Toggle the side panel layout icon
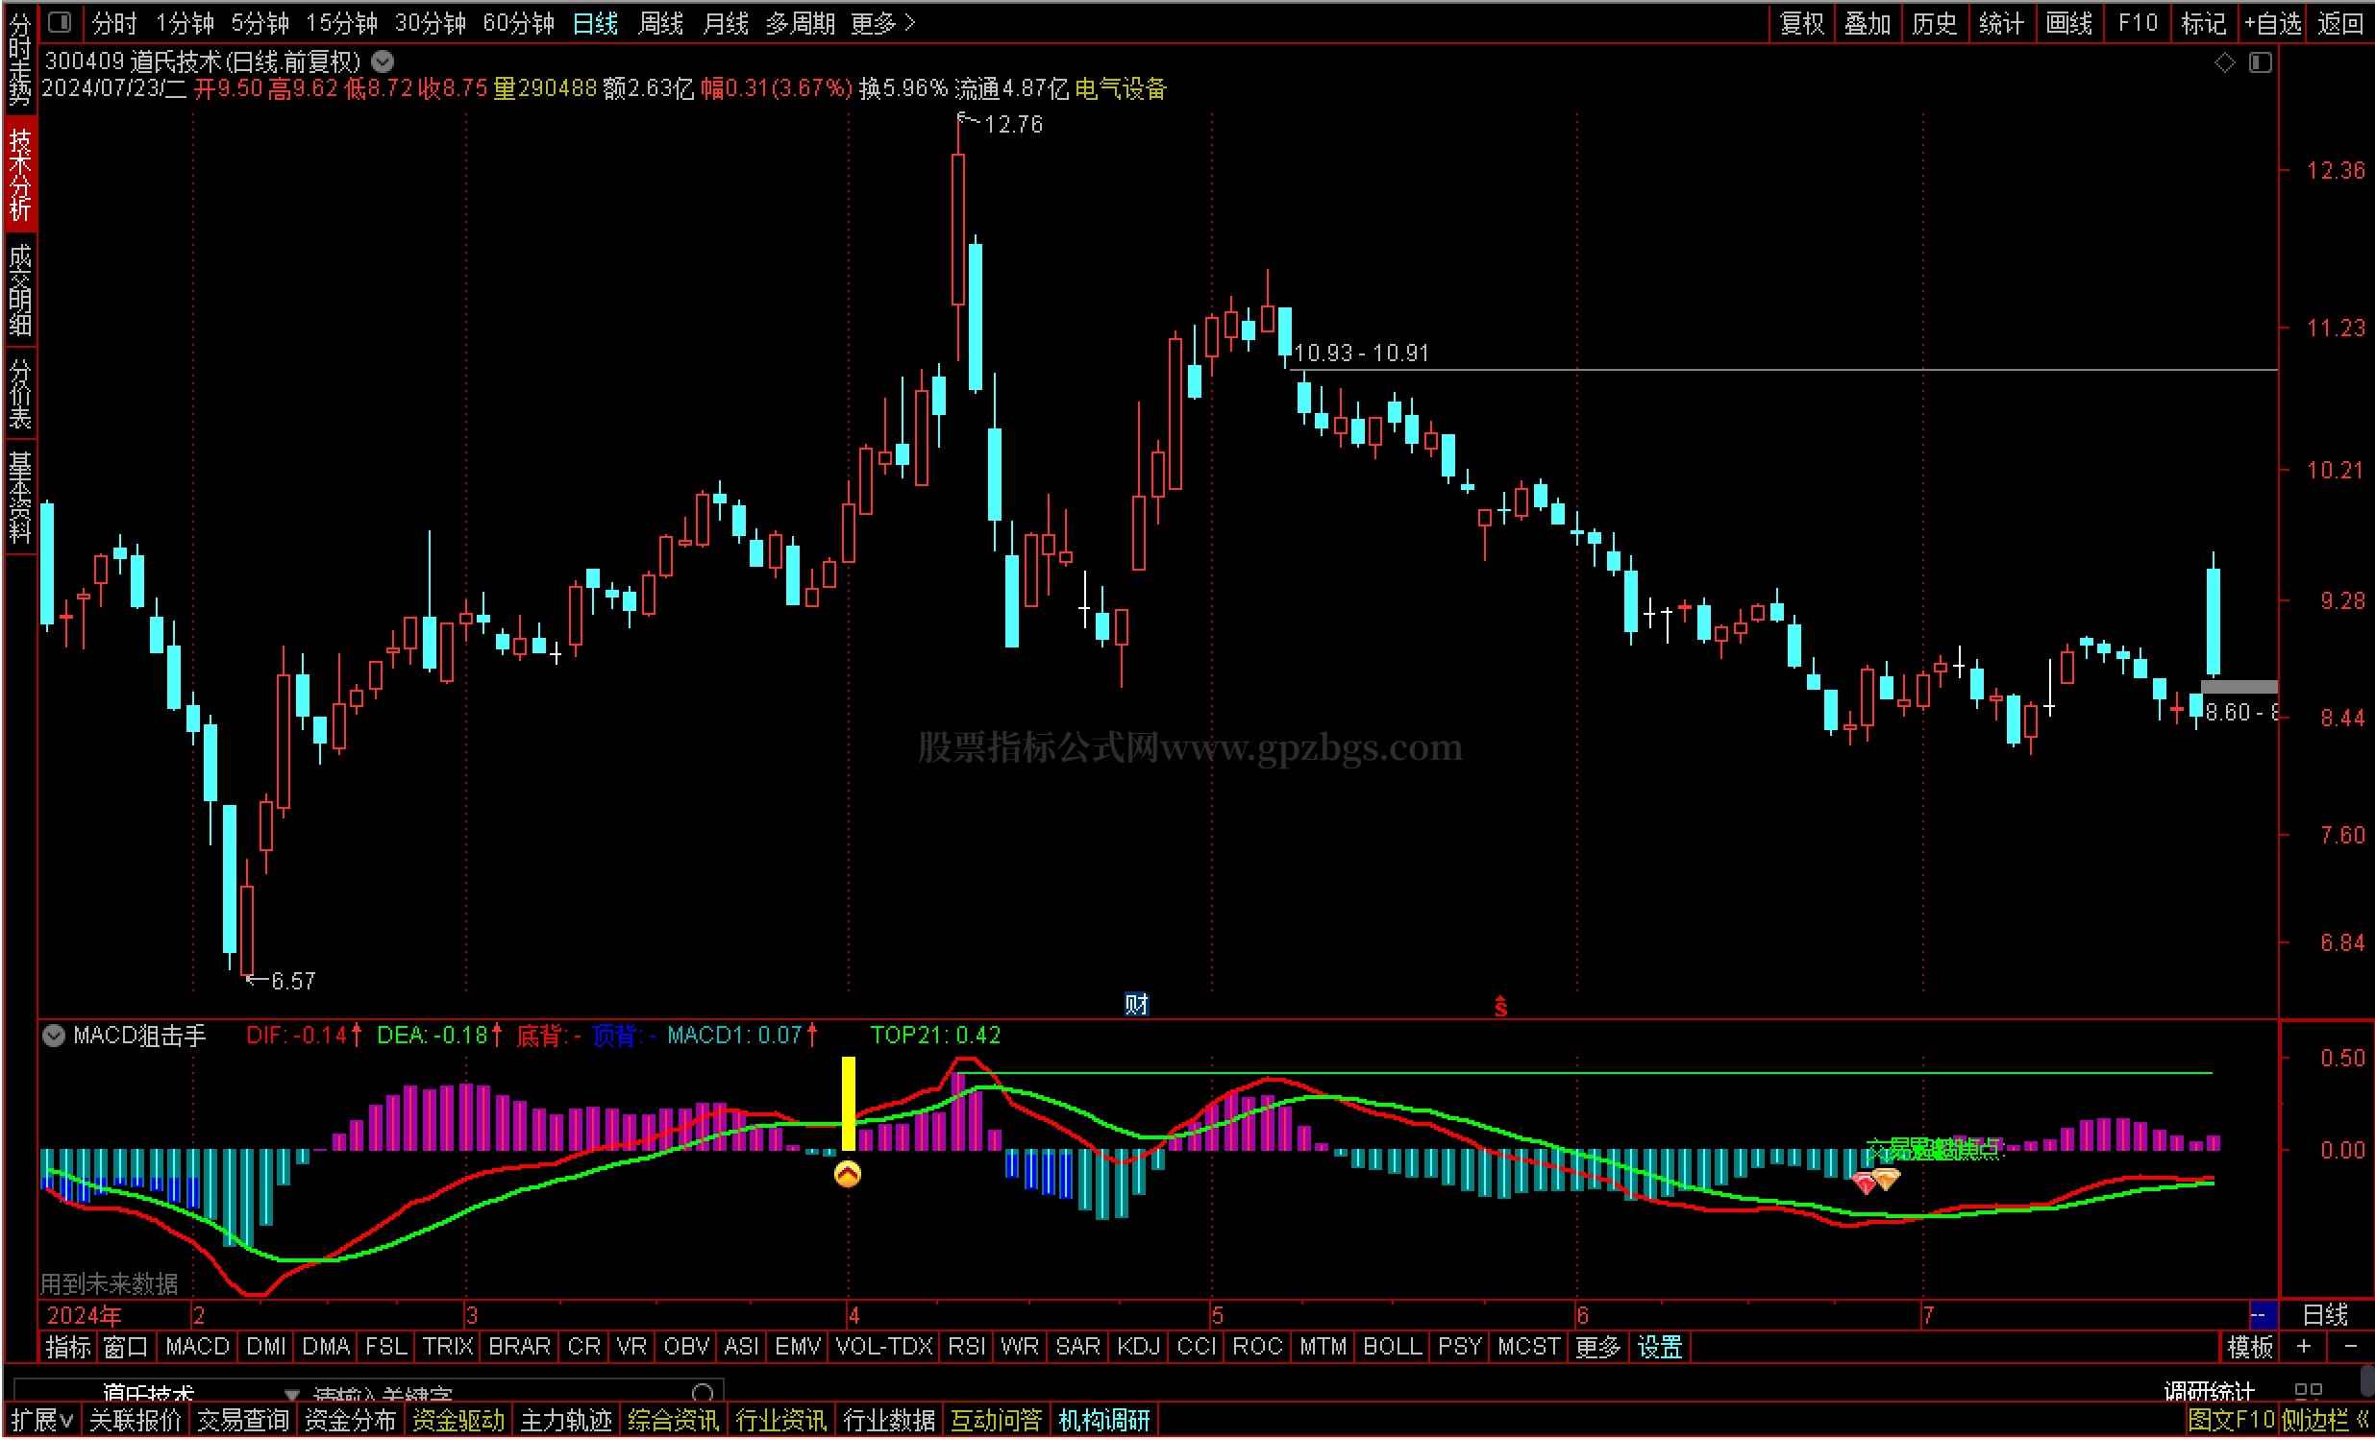The image size is (2375, 1440). (2261, 62)
